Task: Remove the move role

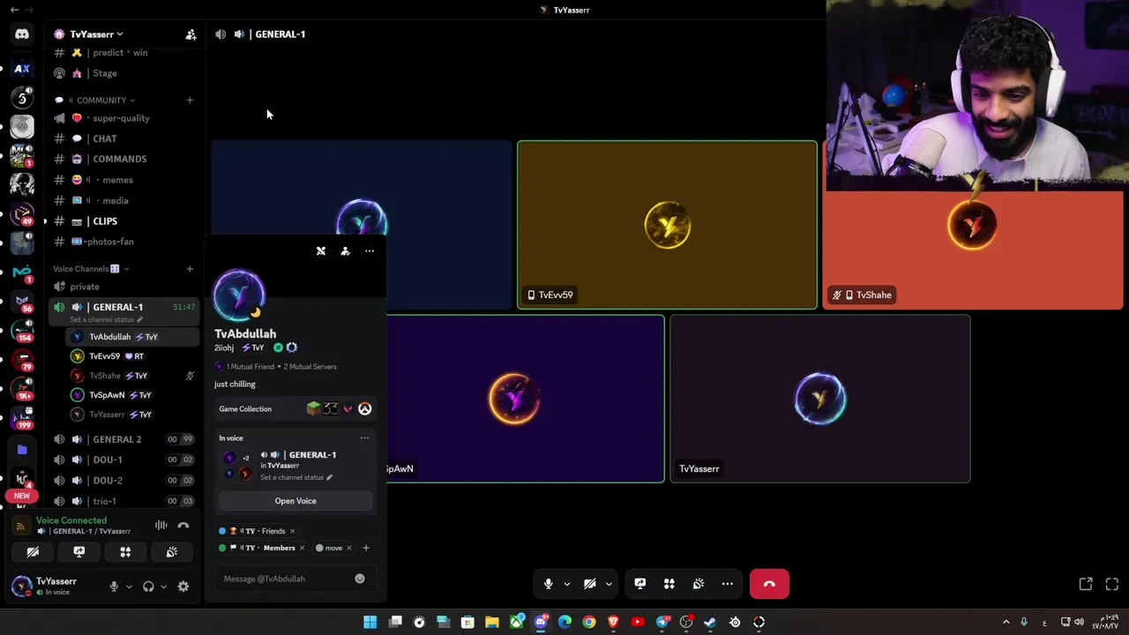Action: [348, 548]
